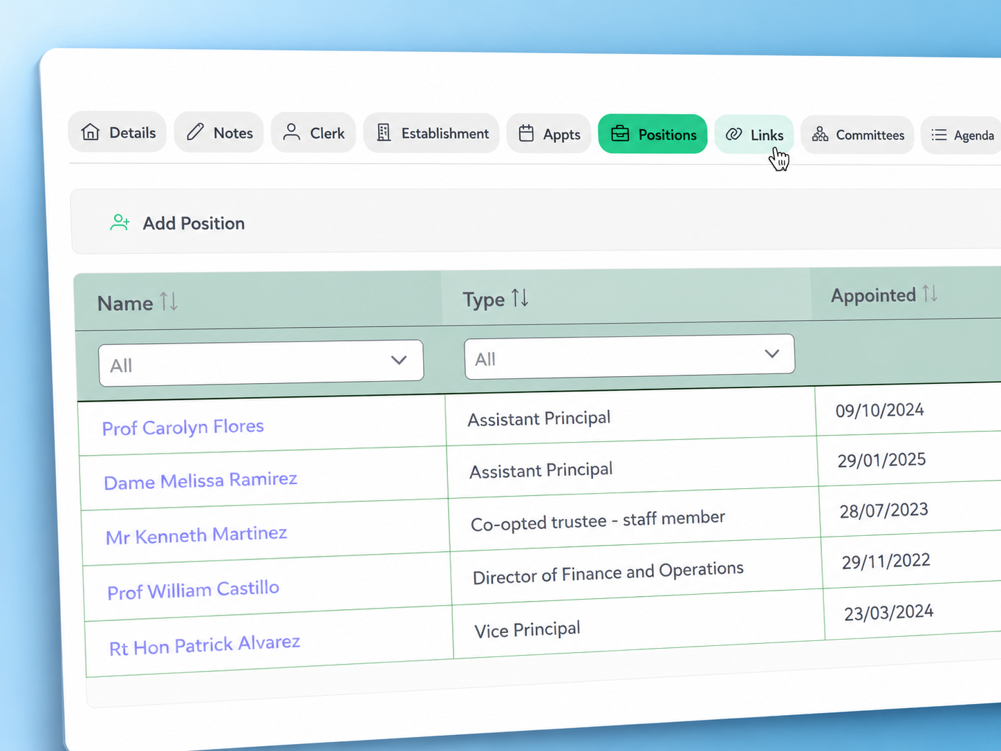Open the Type filter dropdown
This screenshot has width=1001, height=751.
click(629, 357)
